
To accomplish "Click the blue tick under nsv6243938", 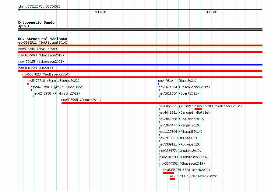I will [x=33, y=96].
